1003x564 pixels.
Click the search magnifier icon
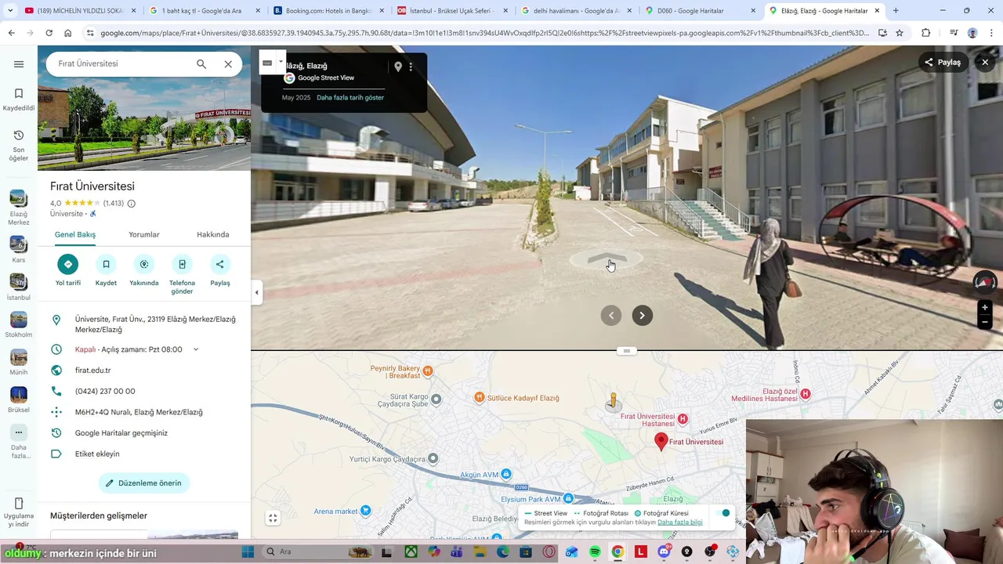[201, 64]
